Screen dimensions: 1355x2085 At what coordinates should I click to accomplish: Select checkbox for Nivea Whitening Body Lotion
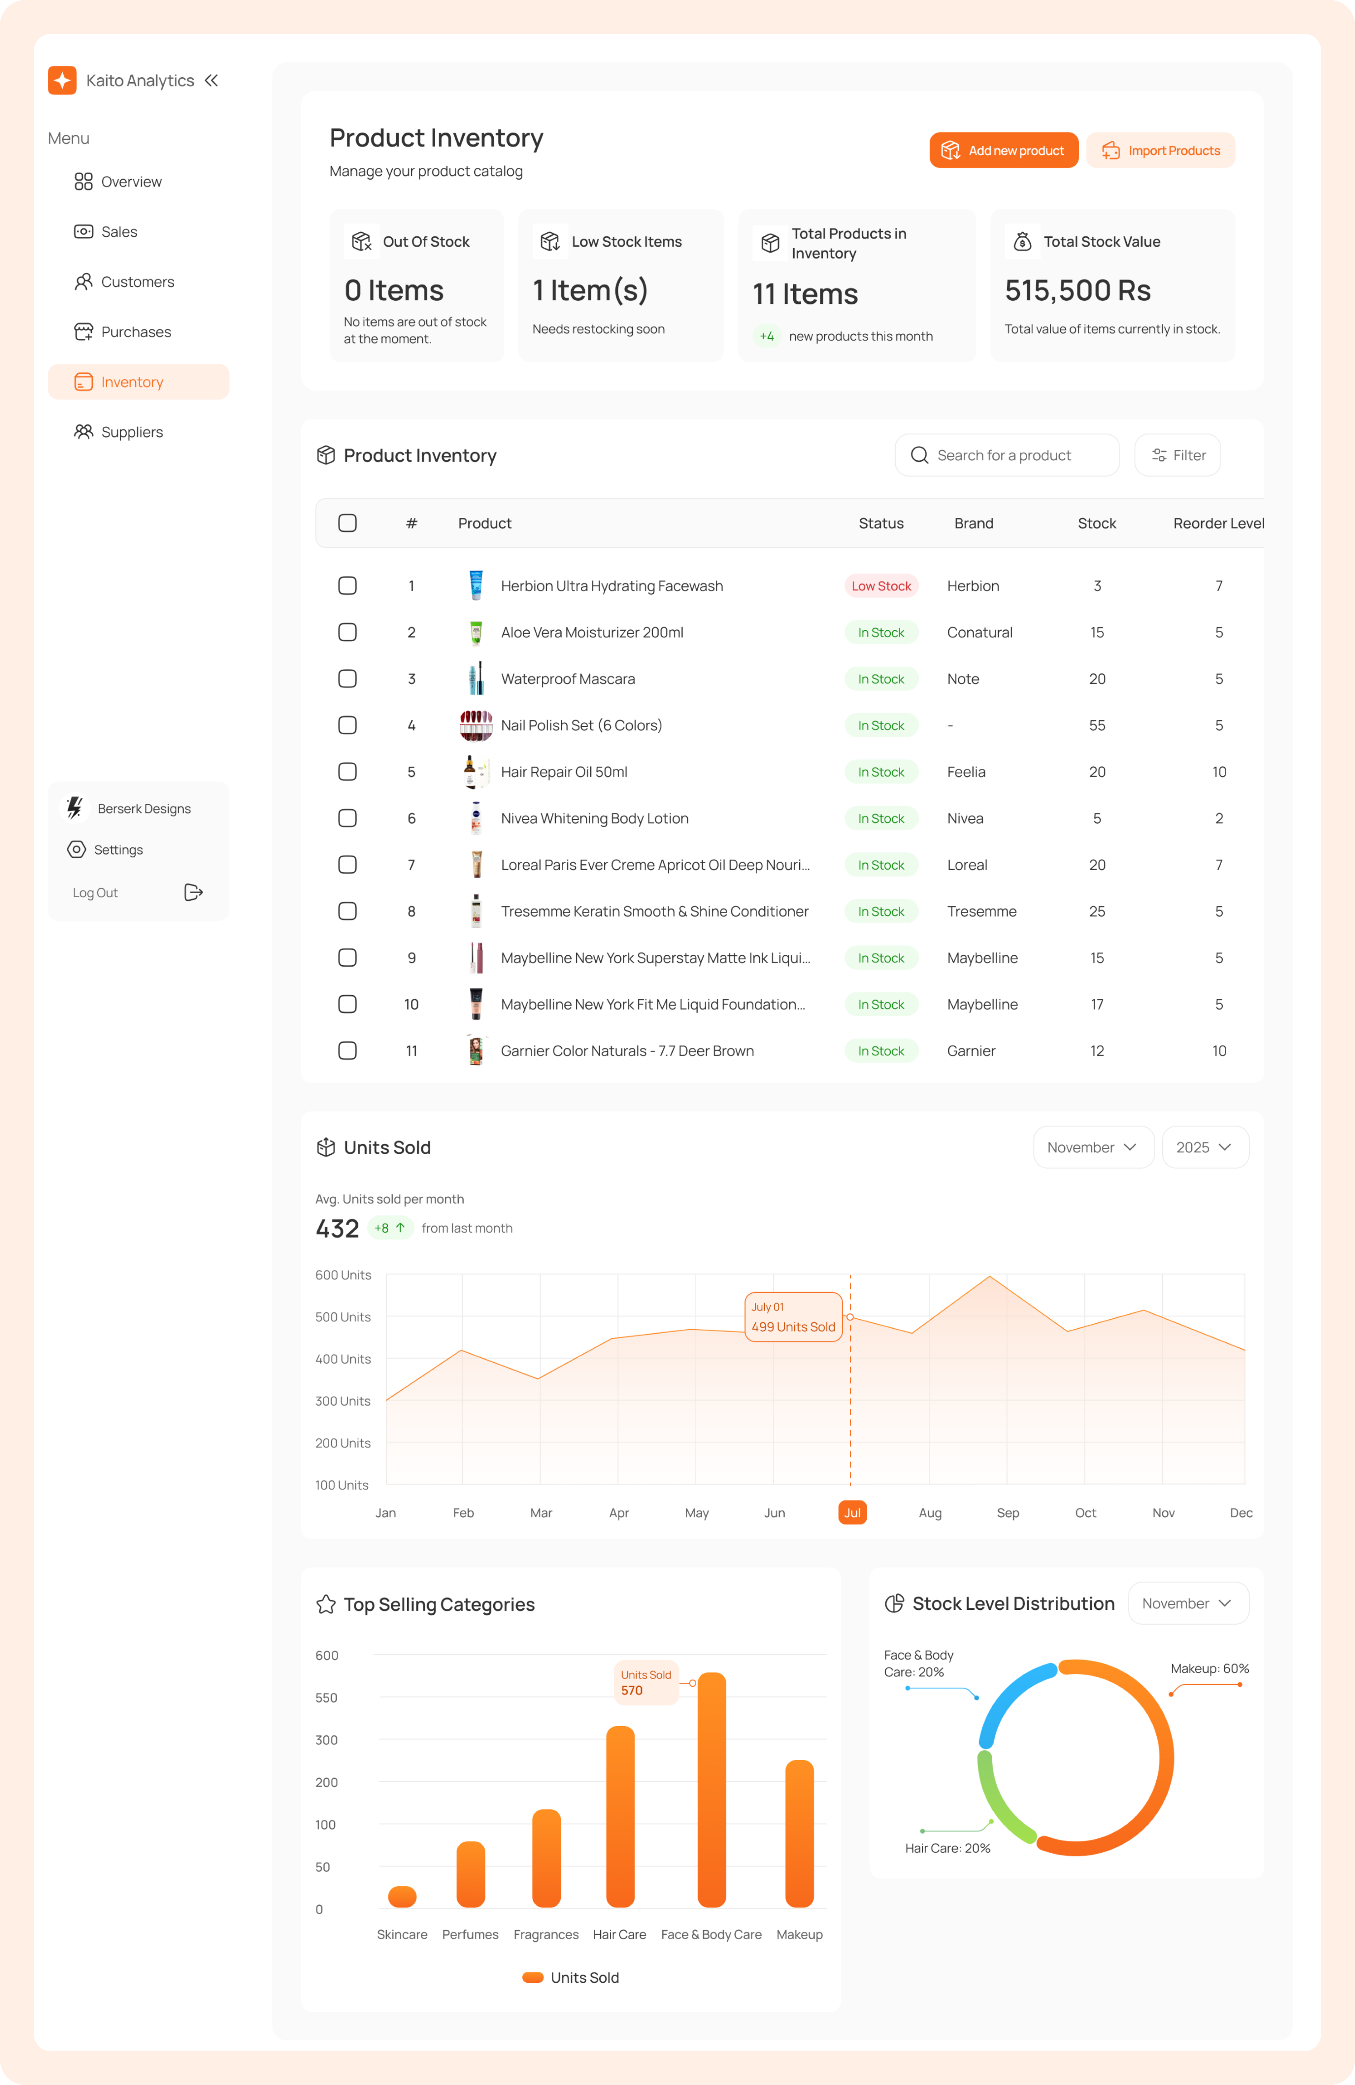[x=347, y=817]
